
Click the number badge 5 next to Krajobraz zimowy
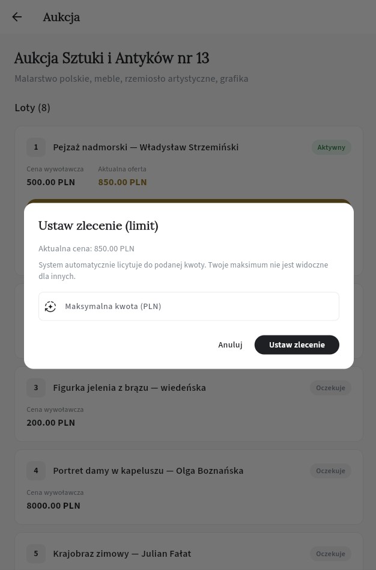click(x=35, y=553)
